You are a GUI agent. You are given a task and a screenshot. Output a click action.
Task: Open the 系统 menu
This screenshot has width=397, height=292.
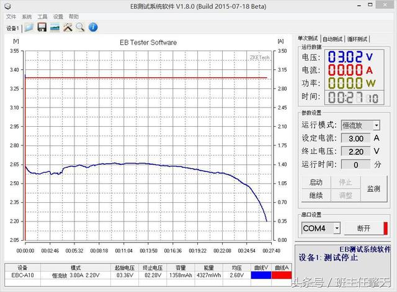pos(27,17)
